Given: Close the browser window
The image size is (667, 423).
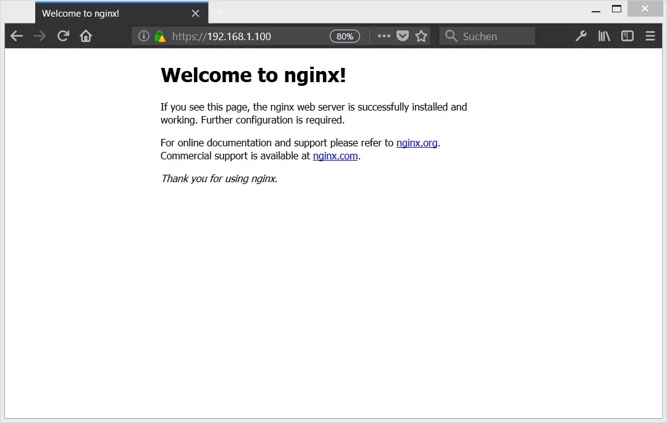Looking at the screenshot, I should [645, 9].
